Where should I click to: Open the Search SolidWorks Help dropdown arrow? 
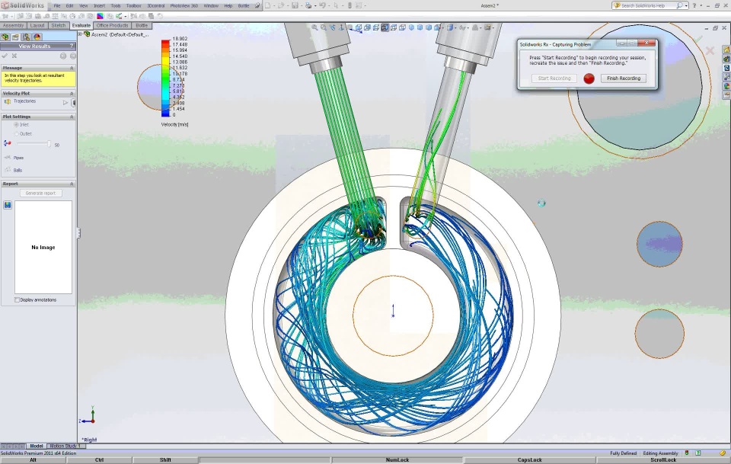pos(686,5)
